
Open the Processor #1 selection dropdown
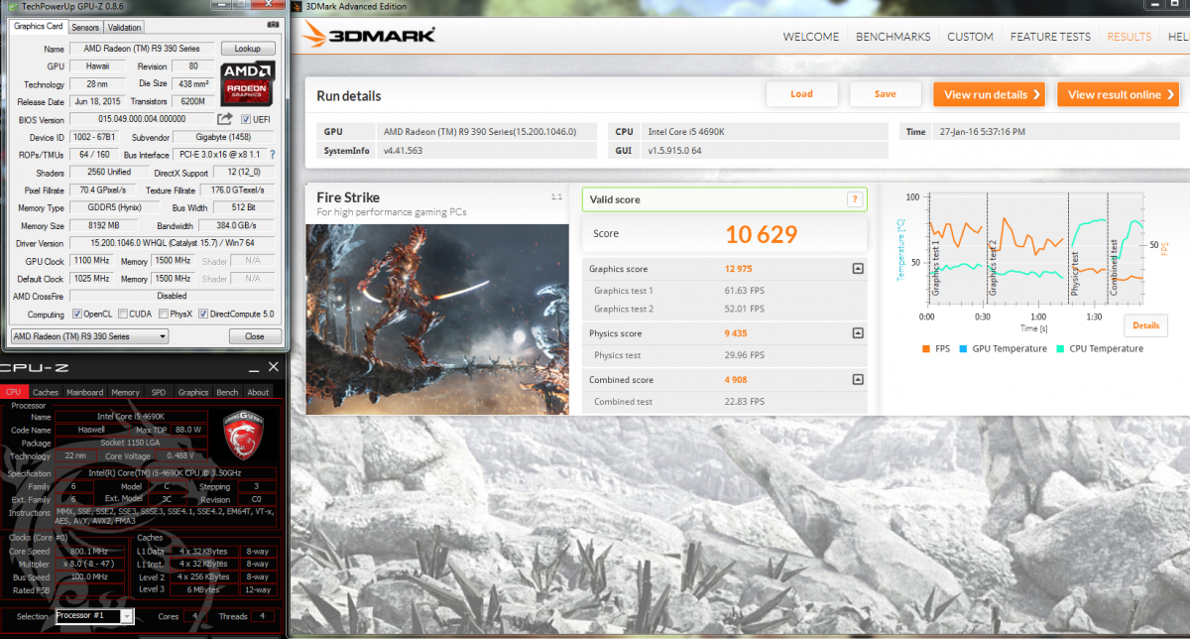(x=93, y=616)
